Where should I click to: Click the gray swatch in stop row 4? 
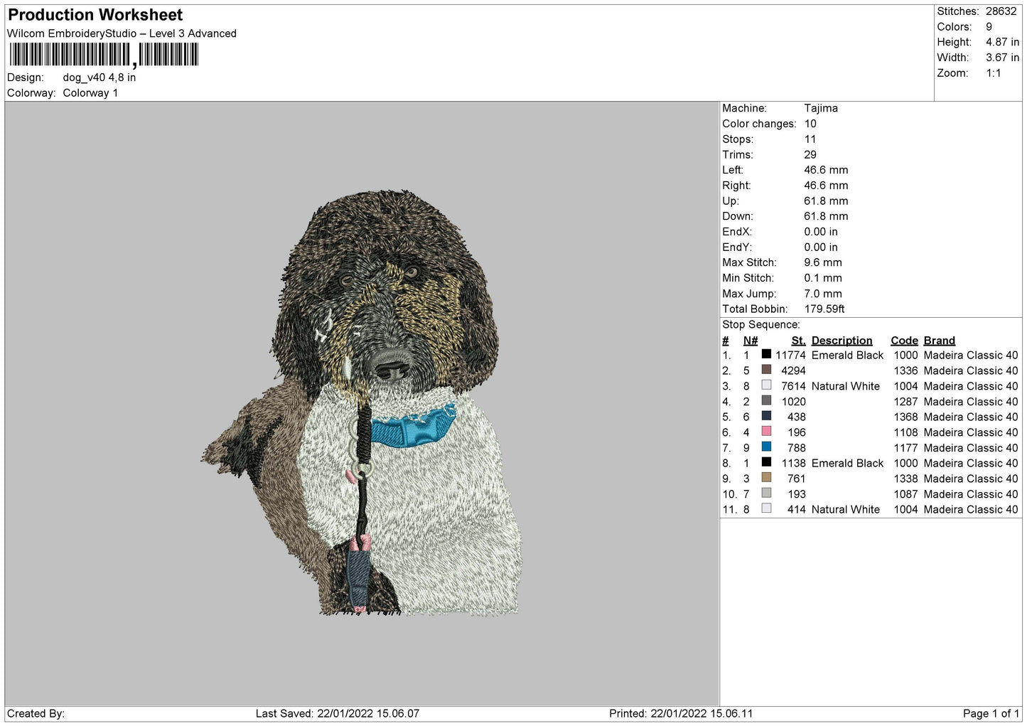click(x=766, y=400)
